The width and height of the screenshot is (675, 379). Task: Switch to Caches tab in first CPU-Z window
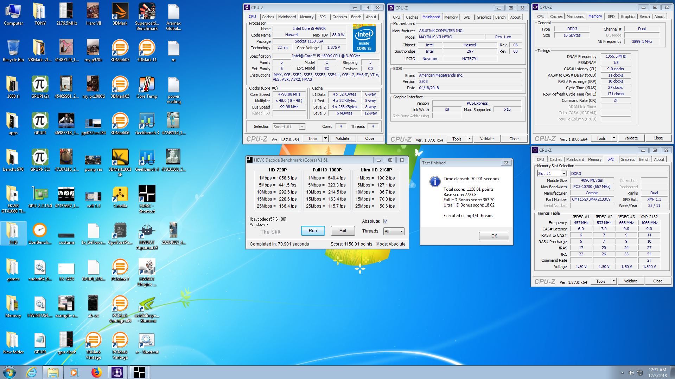click(x=268, y=17)
